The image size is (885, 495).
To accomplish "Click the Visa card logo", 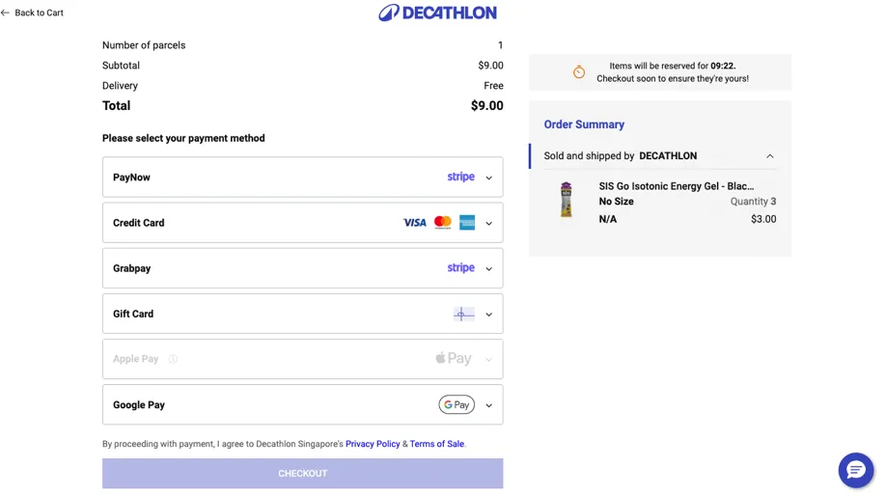I will (414, 223).
